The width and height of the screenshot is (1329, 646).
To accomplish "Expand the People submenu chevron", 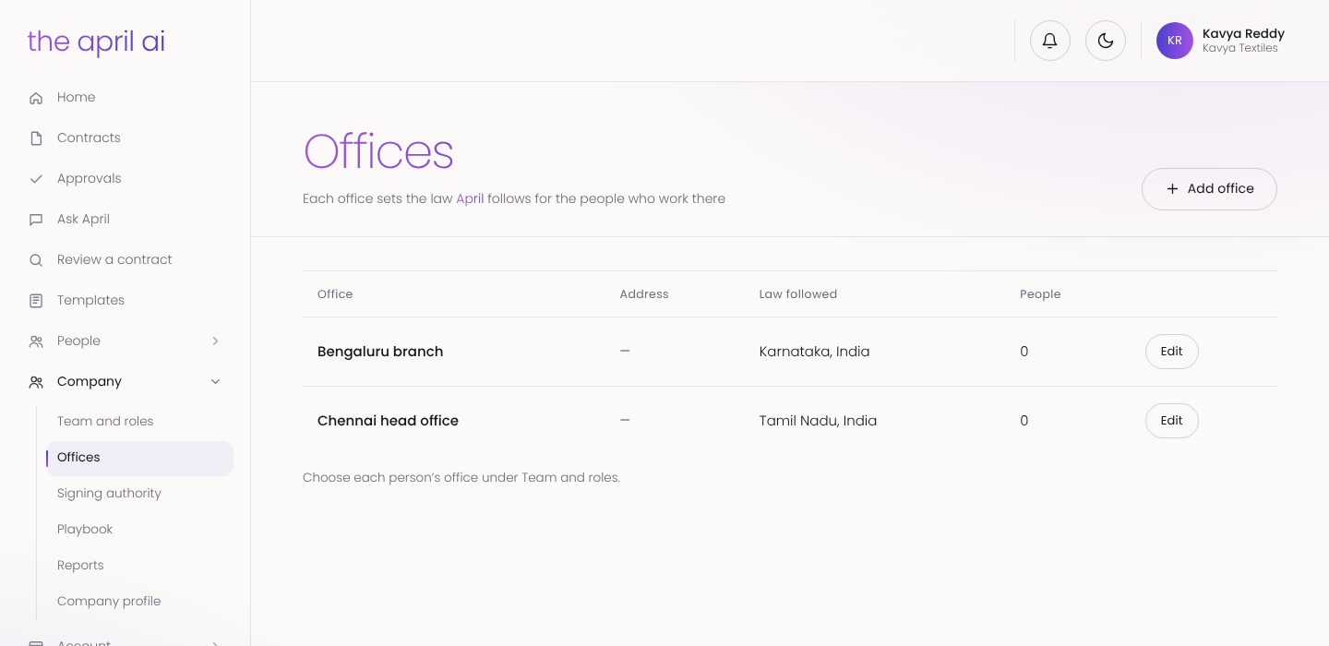I will point(215,341).
